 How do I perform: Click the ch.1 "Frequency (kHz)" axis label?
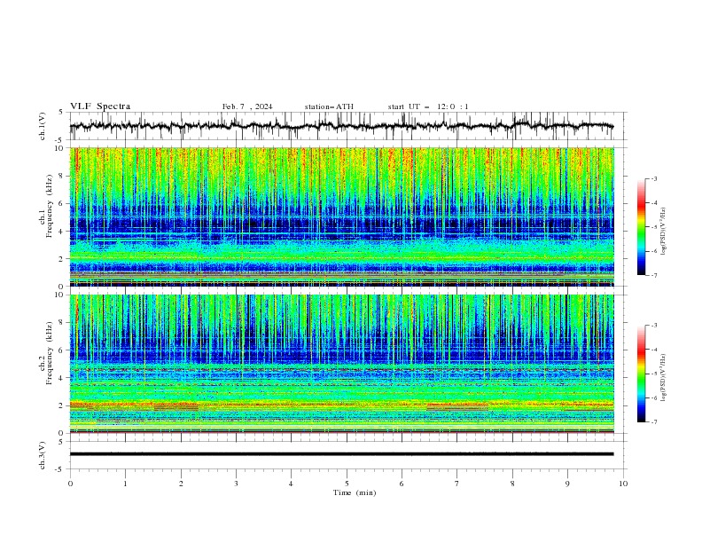(x=49, y=206)
